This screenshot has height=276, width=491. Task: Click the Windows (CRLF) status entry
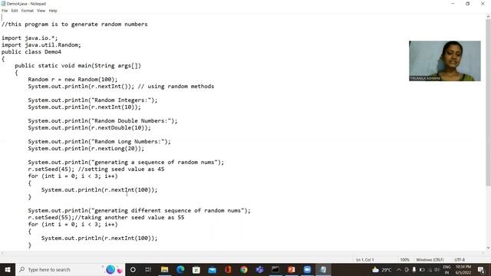click(x=430, y=260)
